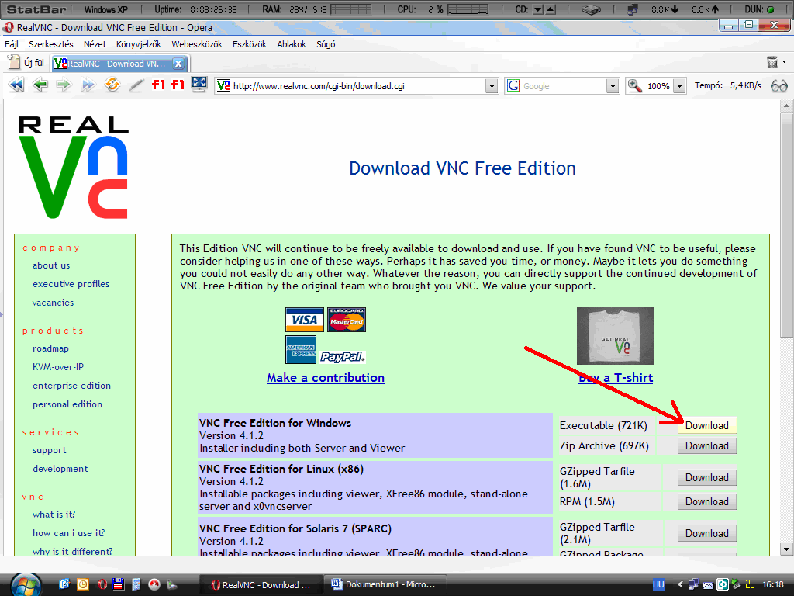
Task: Follow the Buy a T-shirt link
Action: click(616, 378)
